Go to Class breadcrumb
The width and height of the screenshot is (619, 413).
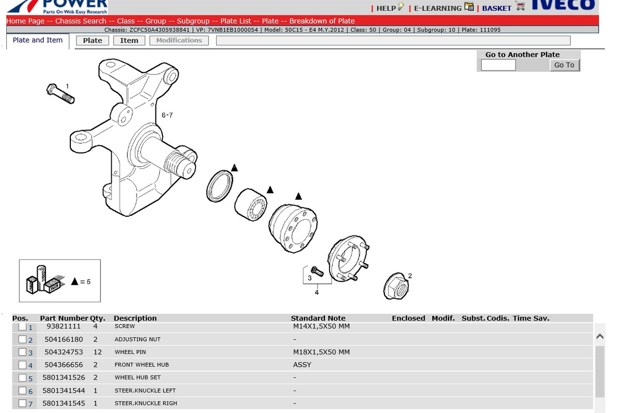(126, 21)
